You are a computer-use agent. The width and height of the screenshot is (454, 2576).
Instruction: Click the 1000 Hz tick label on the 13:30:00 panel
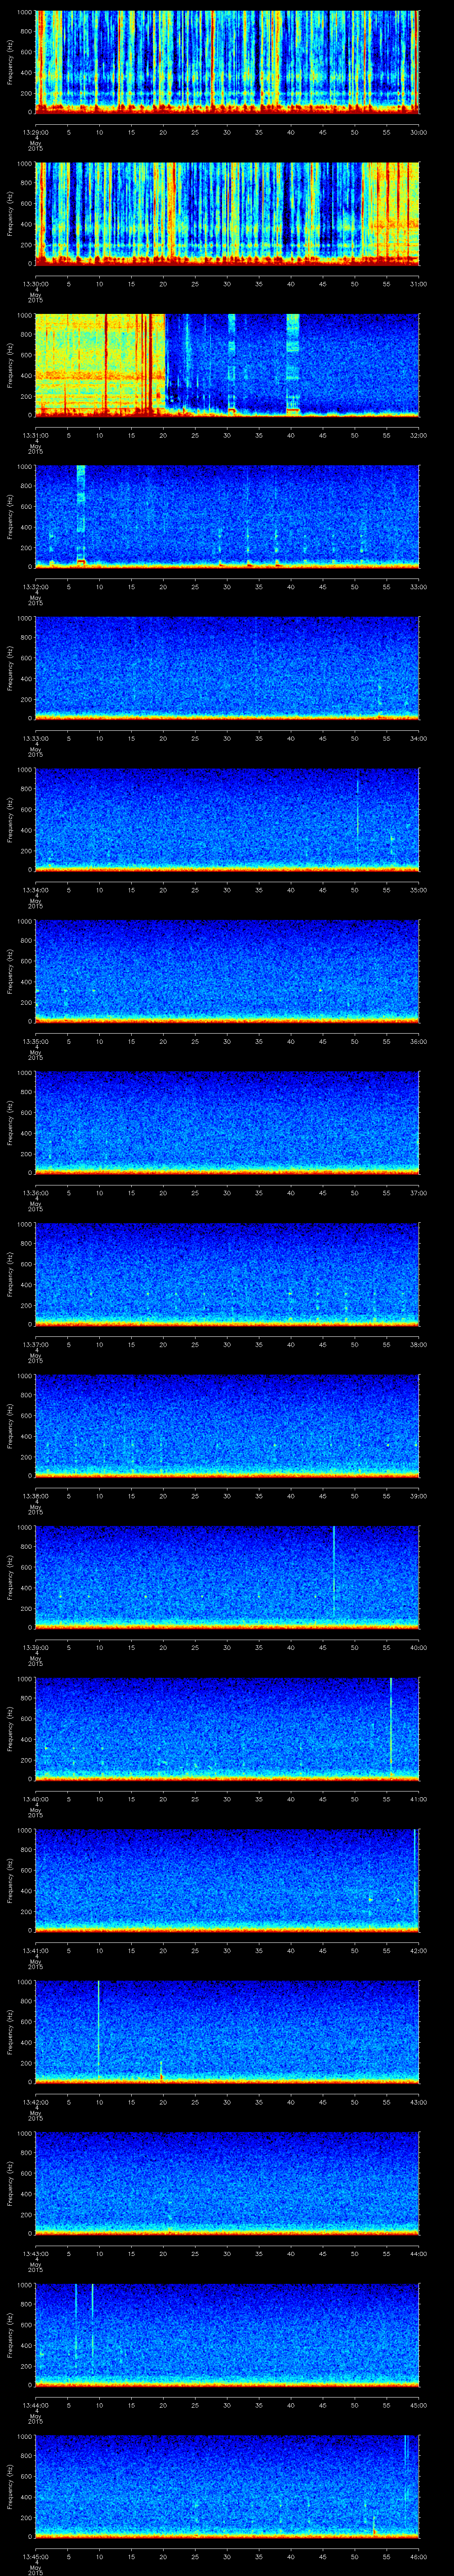pyautogui.click(x=25, y=163)
